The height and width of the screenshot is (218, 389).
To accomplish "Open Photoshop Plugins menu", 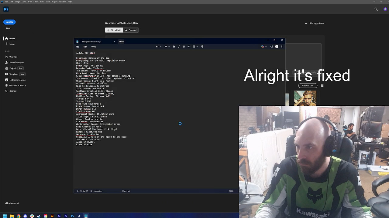I will [55, 2].
